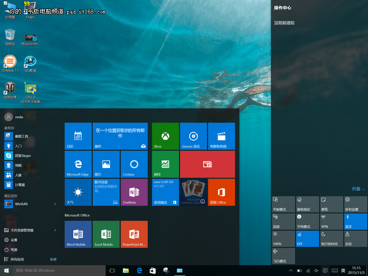
Task: Toggle 定位 location quick action
Action: [x=355, y=239]
